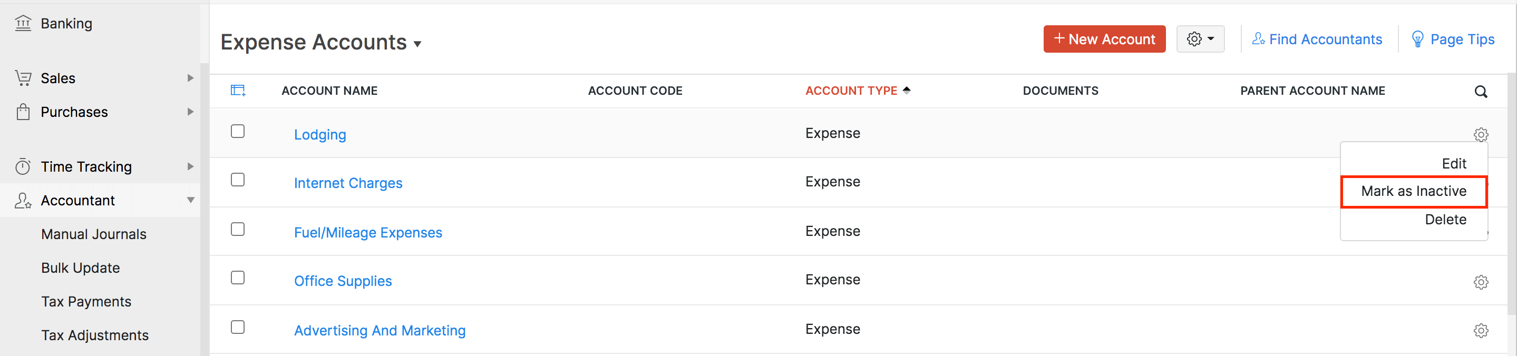Click the Sales cart icon
1517x356 pixels.
pyautogui.click(x=23, y=78)
